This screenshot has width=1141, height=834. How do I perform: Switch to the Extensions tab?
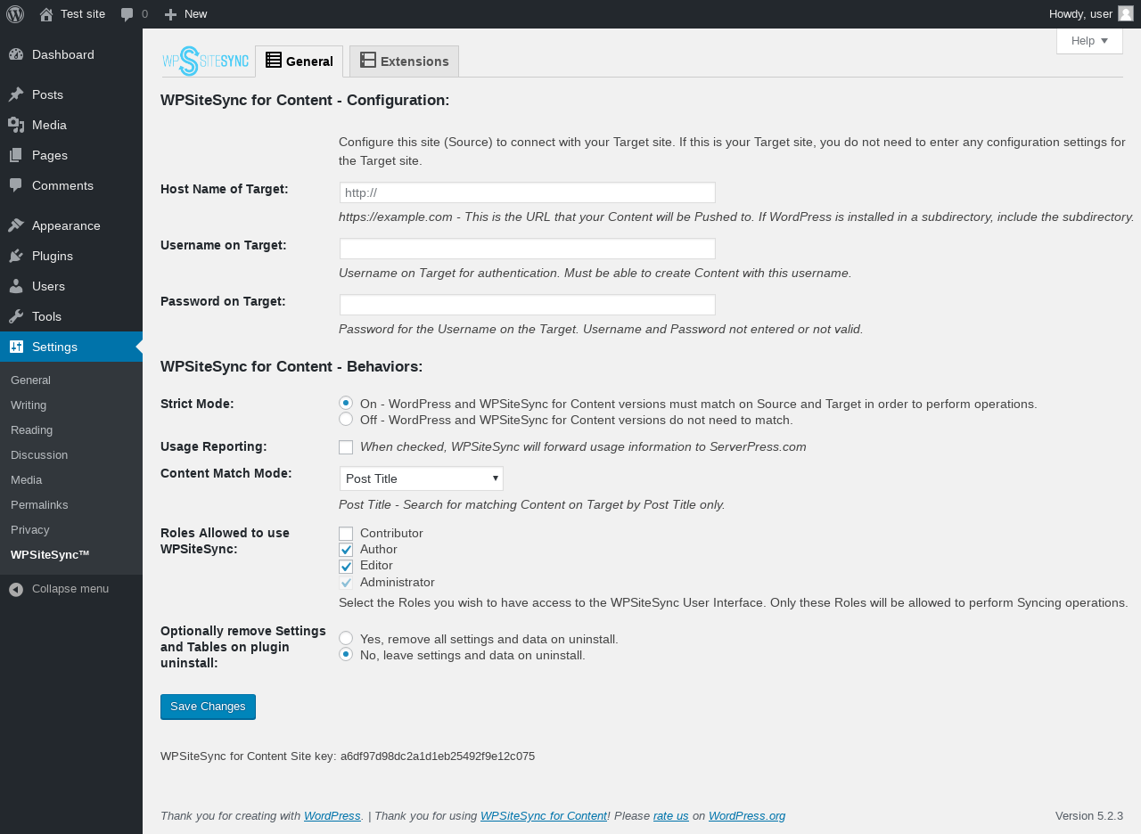click(x=404, y=61)
